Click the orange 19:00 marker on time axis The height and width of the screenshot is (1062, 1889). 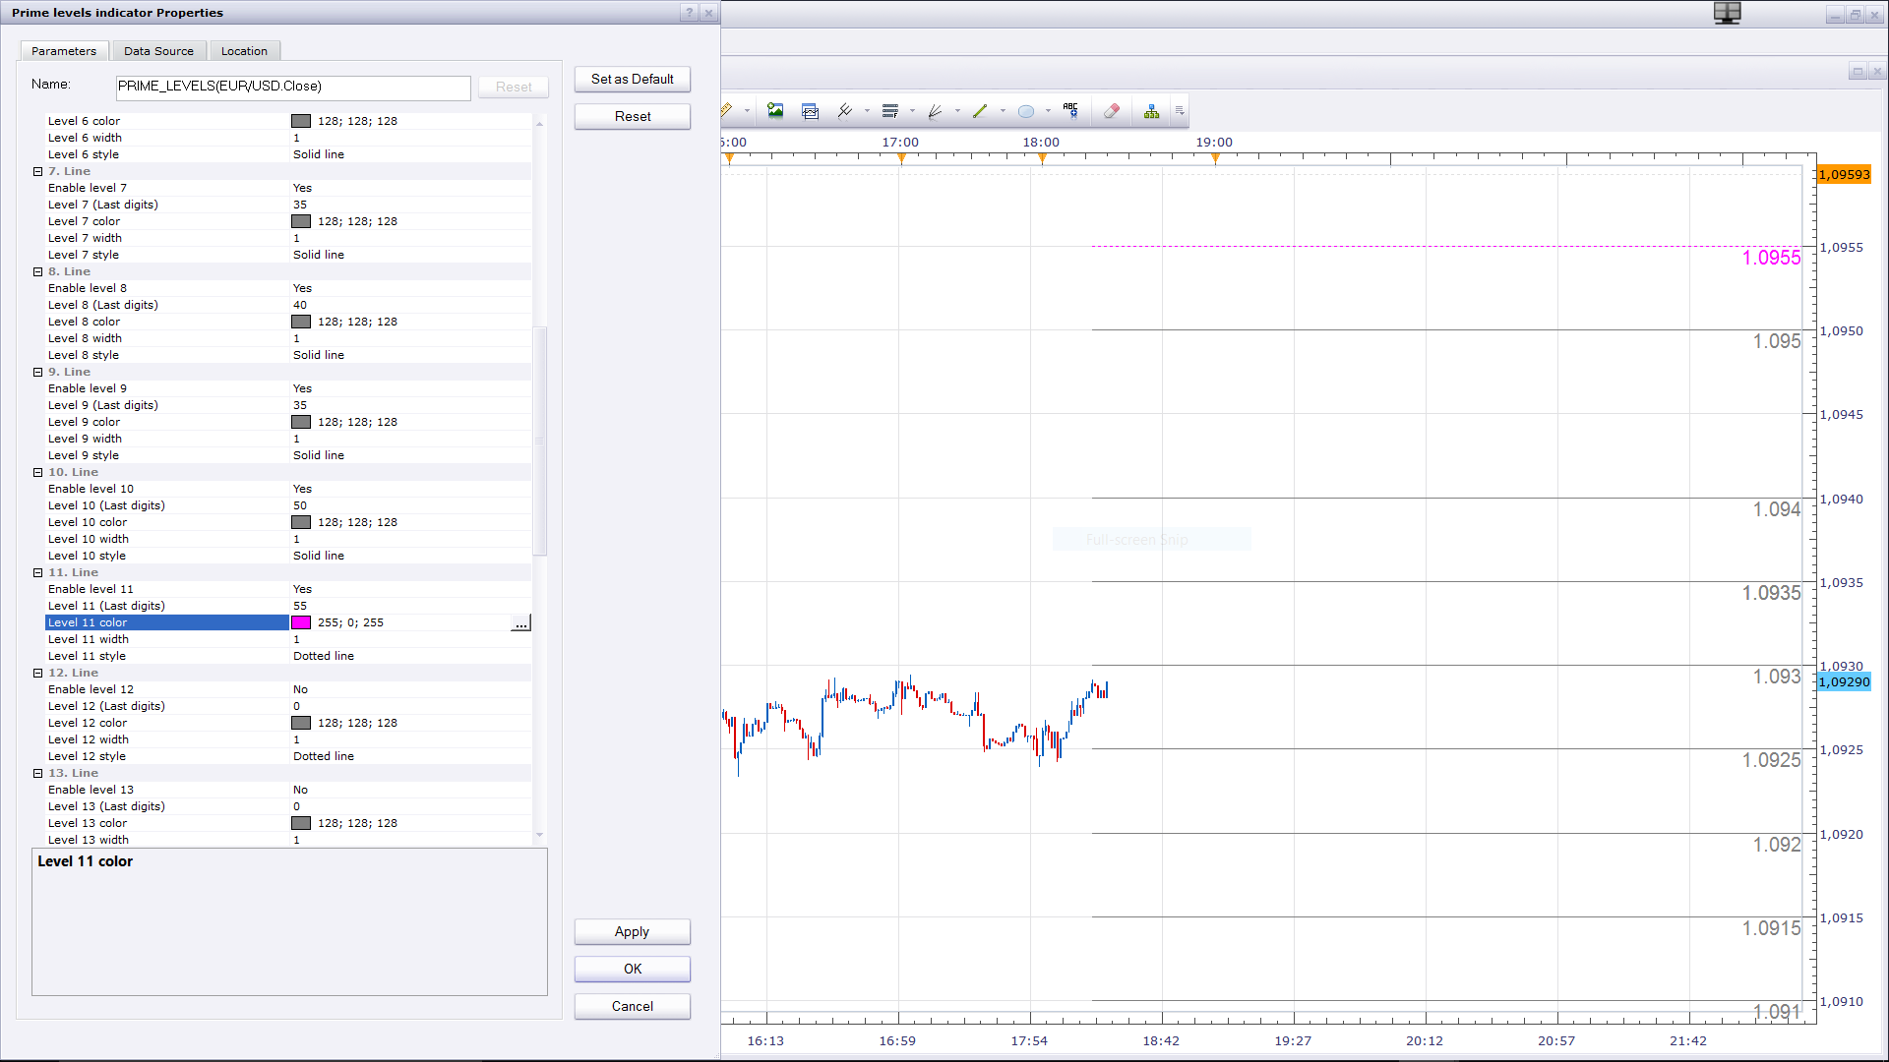(x=1215, y=158)
